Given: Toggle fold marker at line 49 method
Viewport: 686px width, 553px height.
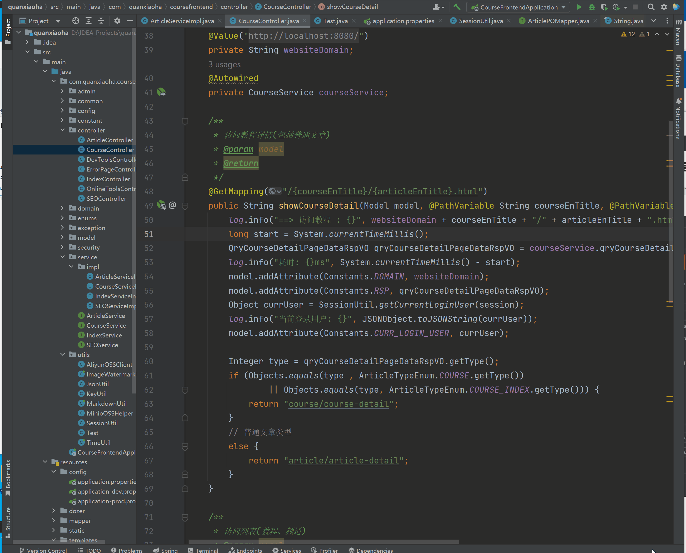Looking at the screenshot, I should click(185, 206).
